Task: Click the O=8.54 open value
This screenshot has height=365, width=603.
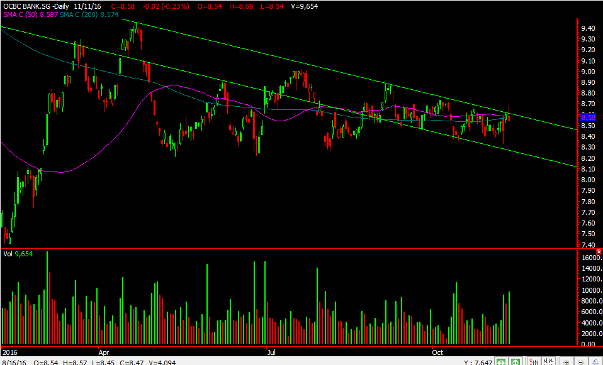Action: click(210, 6)
